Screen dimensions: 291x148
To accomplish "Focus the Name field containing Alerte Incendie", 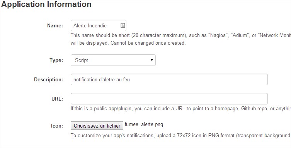I will (99, 25).
